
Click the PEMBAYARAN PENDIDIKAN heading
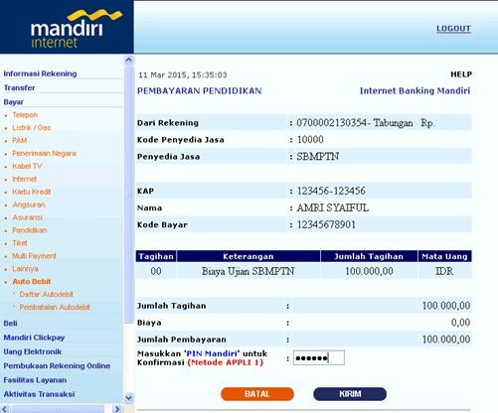point(200,91)
